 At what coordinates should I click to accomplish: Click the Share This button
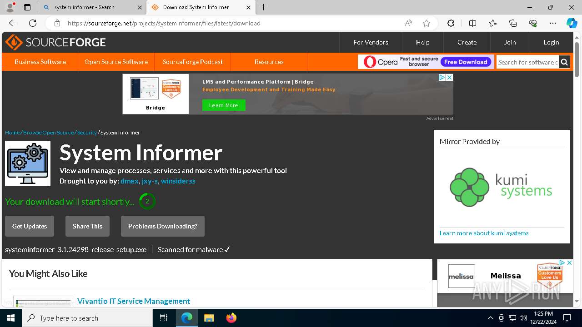tap(88, 226)
